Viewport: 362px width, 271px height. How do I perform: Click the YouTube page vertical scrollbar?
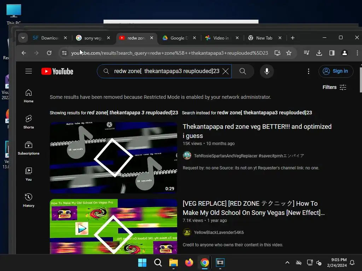pos(361,80)
